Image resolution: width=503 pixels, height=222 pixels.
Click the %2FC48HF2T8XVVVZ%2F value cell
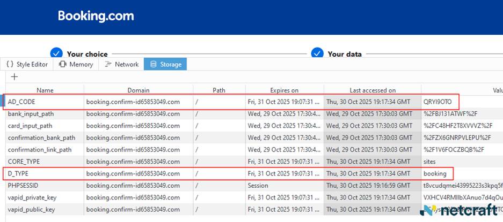coord(458,126)
